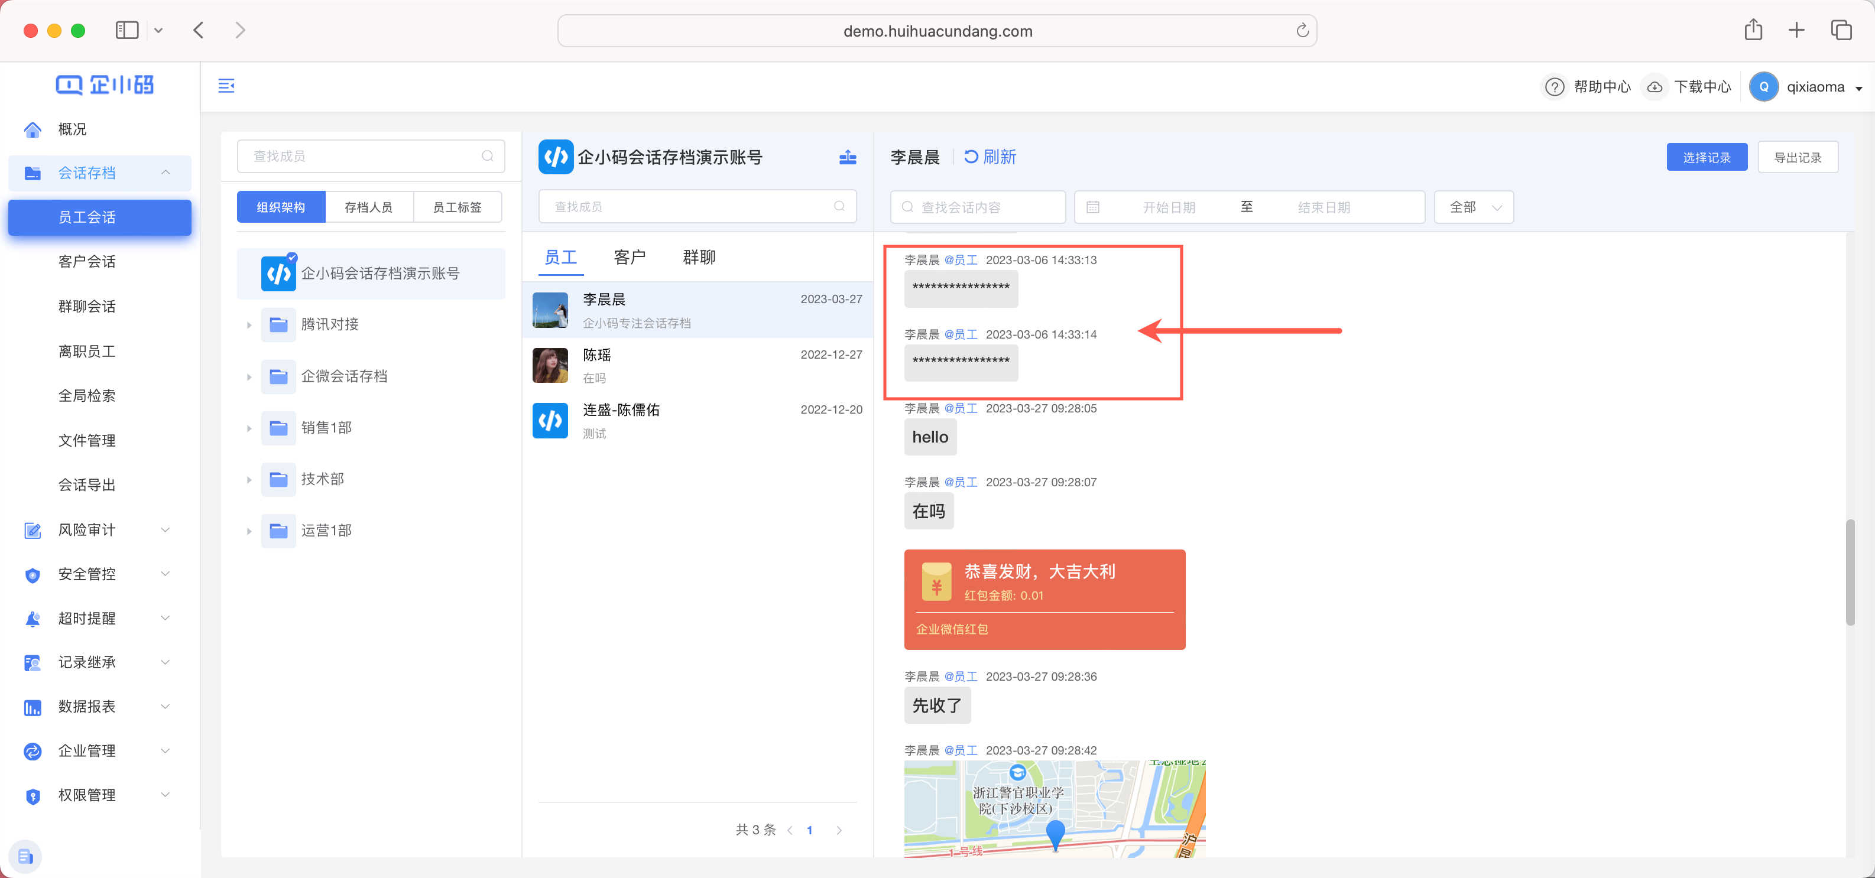Click the 帮助中心 question mark icon

1554,87
